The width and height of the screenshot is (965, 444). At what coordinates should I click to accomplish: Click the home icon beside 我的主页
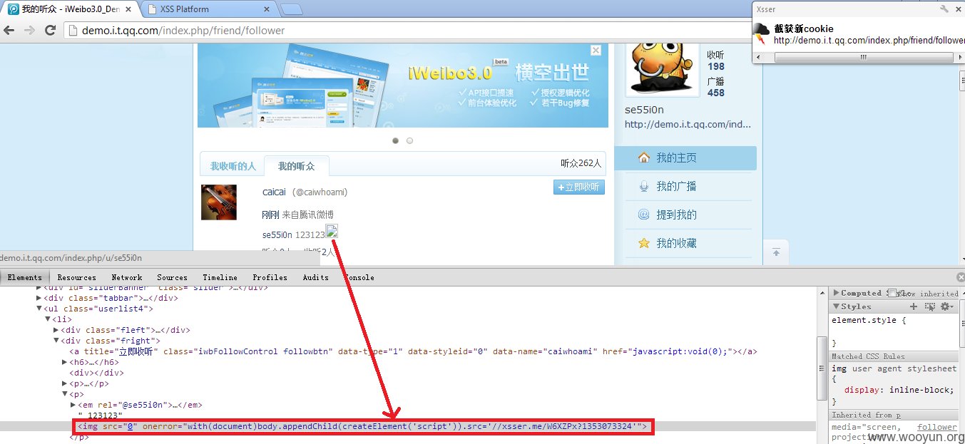pos(644,158)
